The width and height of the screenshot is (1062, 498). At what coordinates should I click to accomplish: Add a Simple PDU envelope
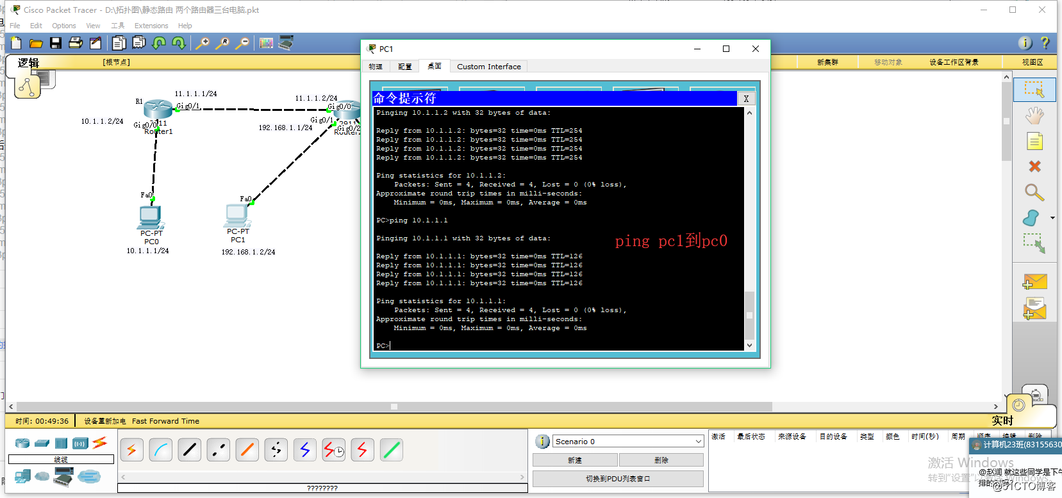click(1034, 281)
